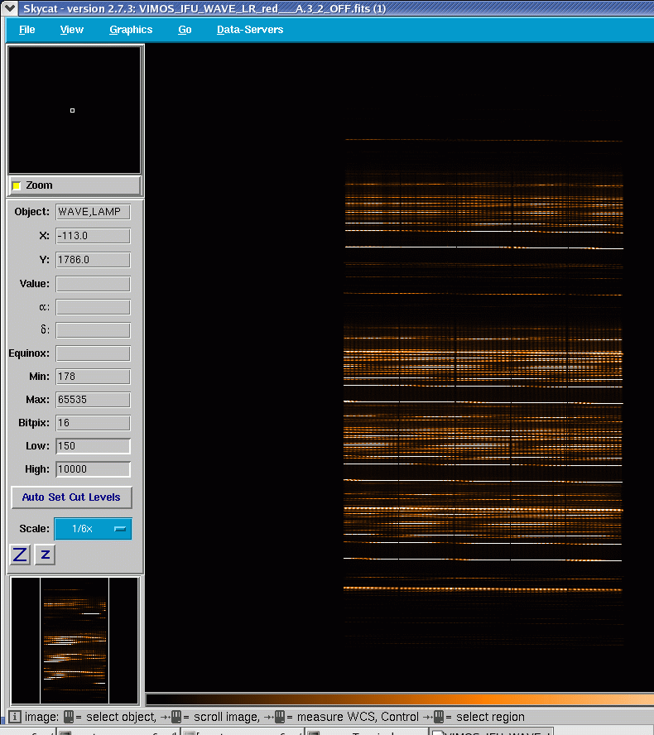Click the Y coordinate field
654x735 pixels.
click(x=93, y=260)
